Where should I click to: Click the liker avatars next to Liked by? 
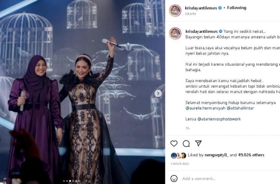tap(179, 155)
